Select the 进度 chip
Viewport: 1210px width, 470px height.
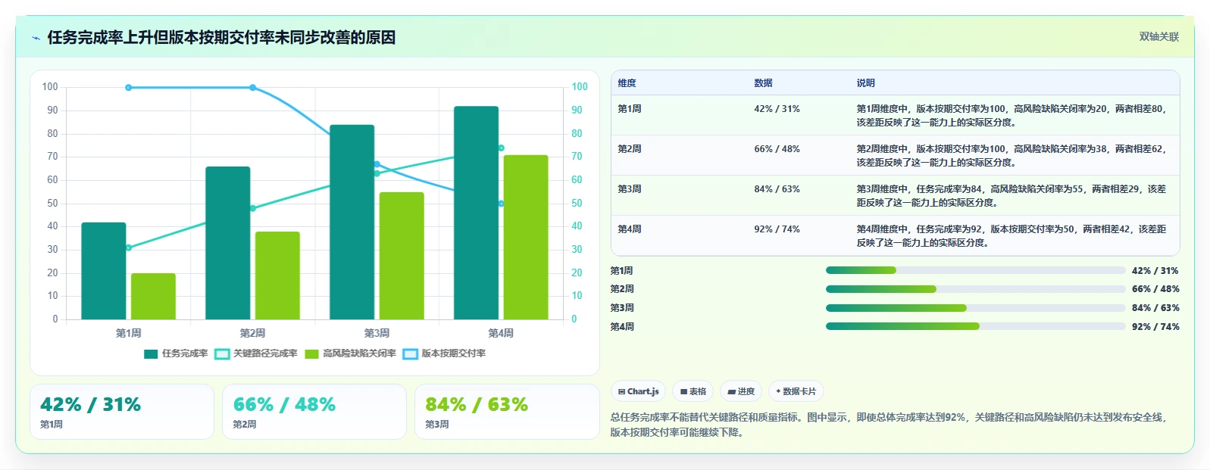[x=740, y=391]
